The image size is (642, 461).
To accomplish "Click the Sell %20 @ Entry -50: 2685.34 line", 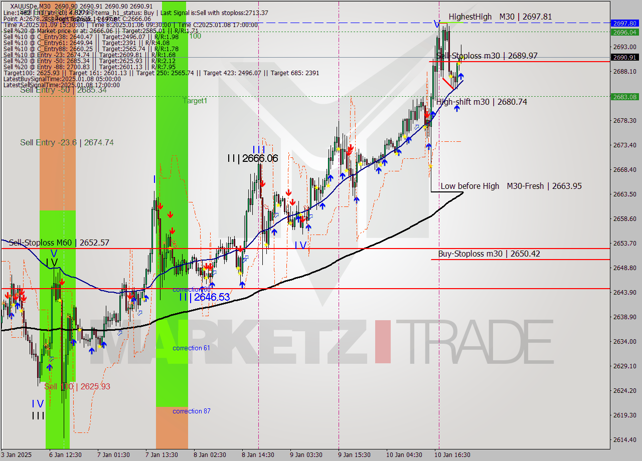I will (89, 61).
